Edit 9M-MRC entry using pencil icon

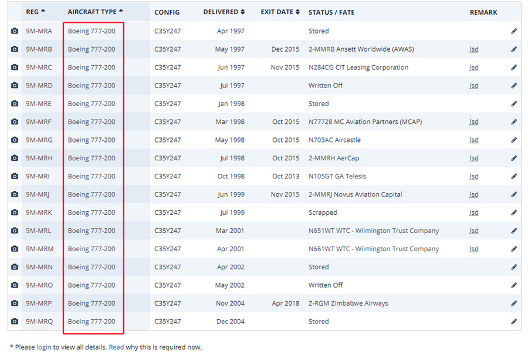514,67
